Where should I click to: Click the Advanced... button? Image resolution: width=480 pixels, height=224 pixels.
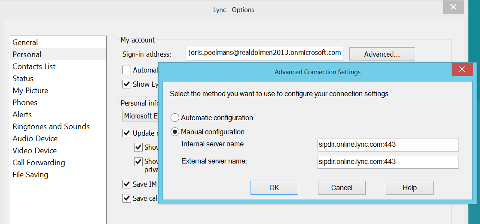tap(382, 54)
